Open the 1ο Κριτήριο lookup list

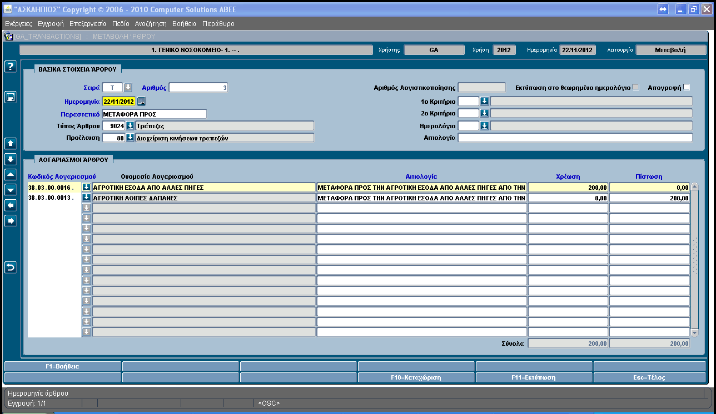(484, 101)
